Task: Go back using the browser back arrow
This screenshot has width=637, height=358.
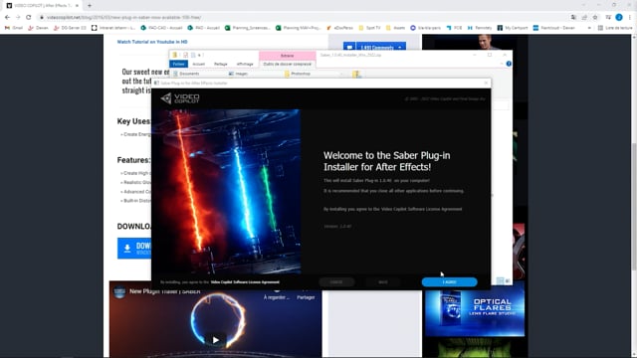Action: (7, 18)
